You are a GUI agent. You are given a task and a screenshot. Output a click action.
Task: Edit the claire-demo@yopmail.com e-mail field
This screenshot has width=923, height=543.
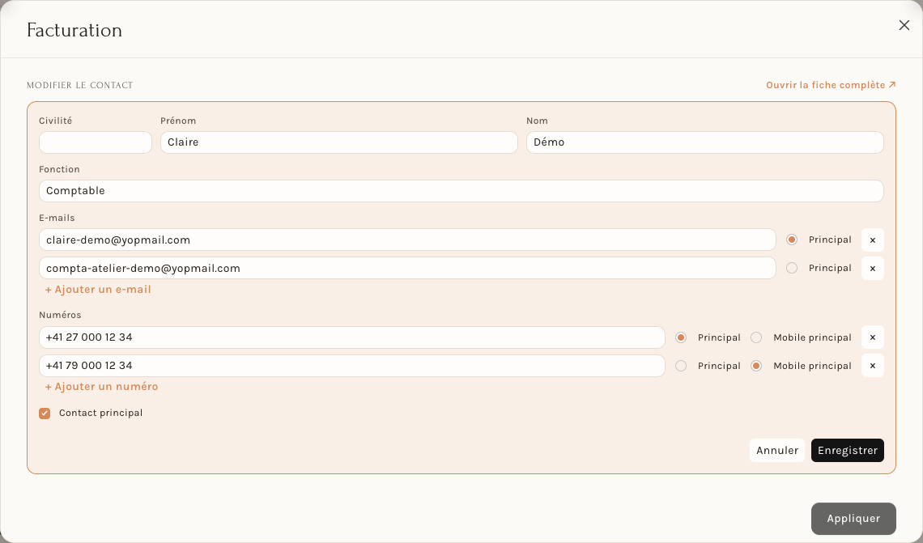click(407, 240)
